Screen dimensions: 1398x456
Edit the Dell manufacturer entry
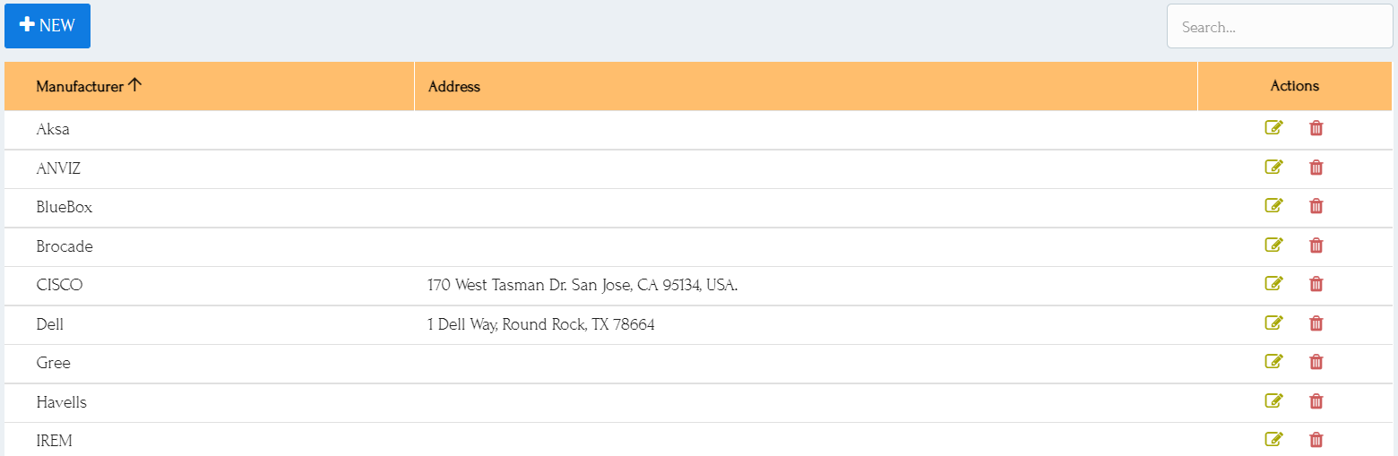tap(1273, 323)
